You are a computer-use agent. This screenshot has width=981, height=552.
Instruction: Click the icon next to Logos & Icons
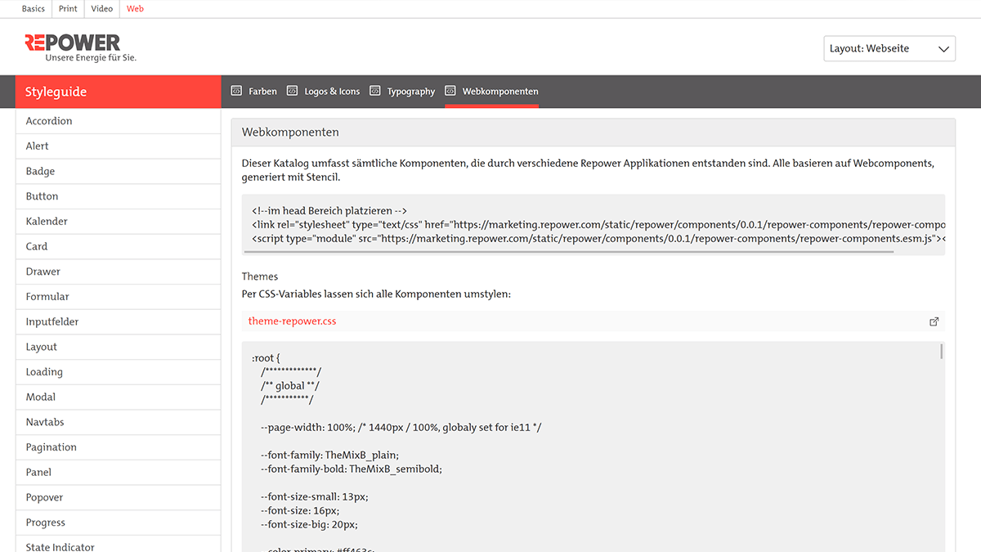[292, 91]
